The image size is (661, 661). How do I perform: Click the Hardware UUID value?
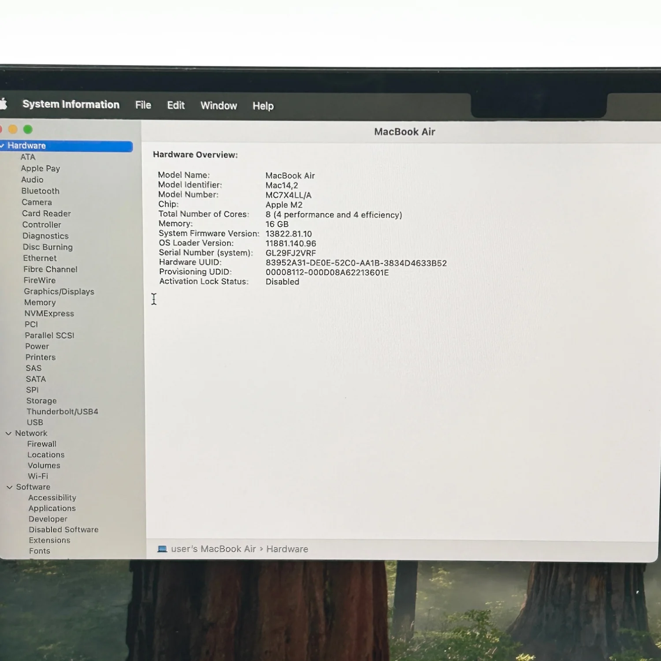click(356, 263)
